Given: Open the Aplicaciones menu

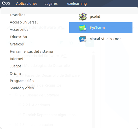Looking at the screenshot, I should coord(27,4).
